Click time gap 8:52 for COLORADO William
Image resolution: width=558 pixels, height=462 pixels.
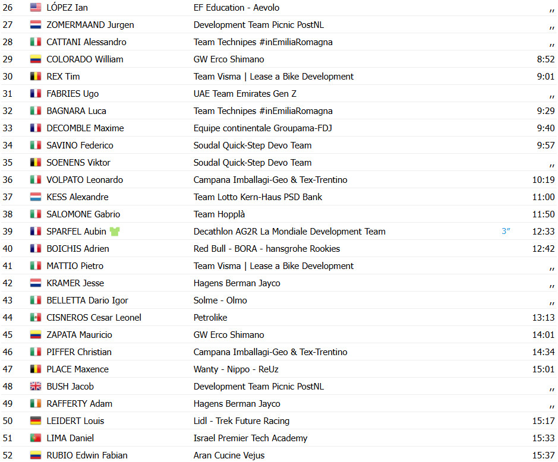coord(546,59)
